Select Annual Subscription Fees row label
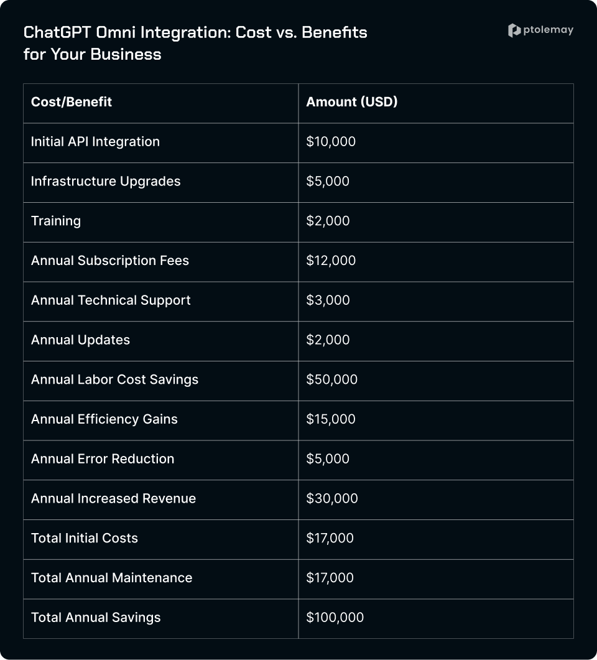Screen dimensions: 597x660 [110, 261]
